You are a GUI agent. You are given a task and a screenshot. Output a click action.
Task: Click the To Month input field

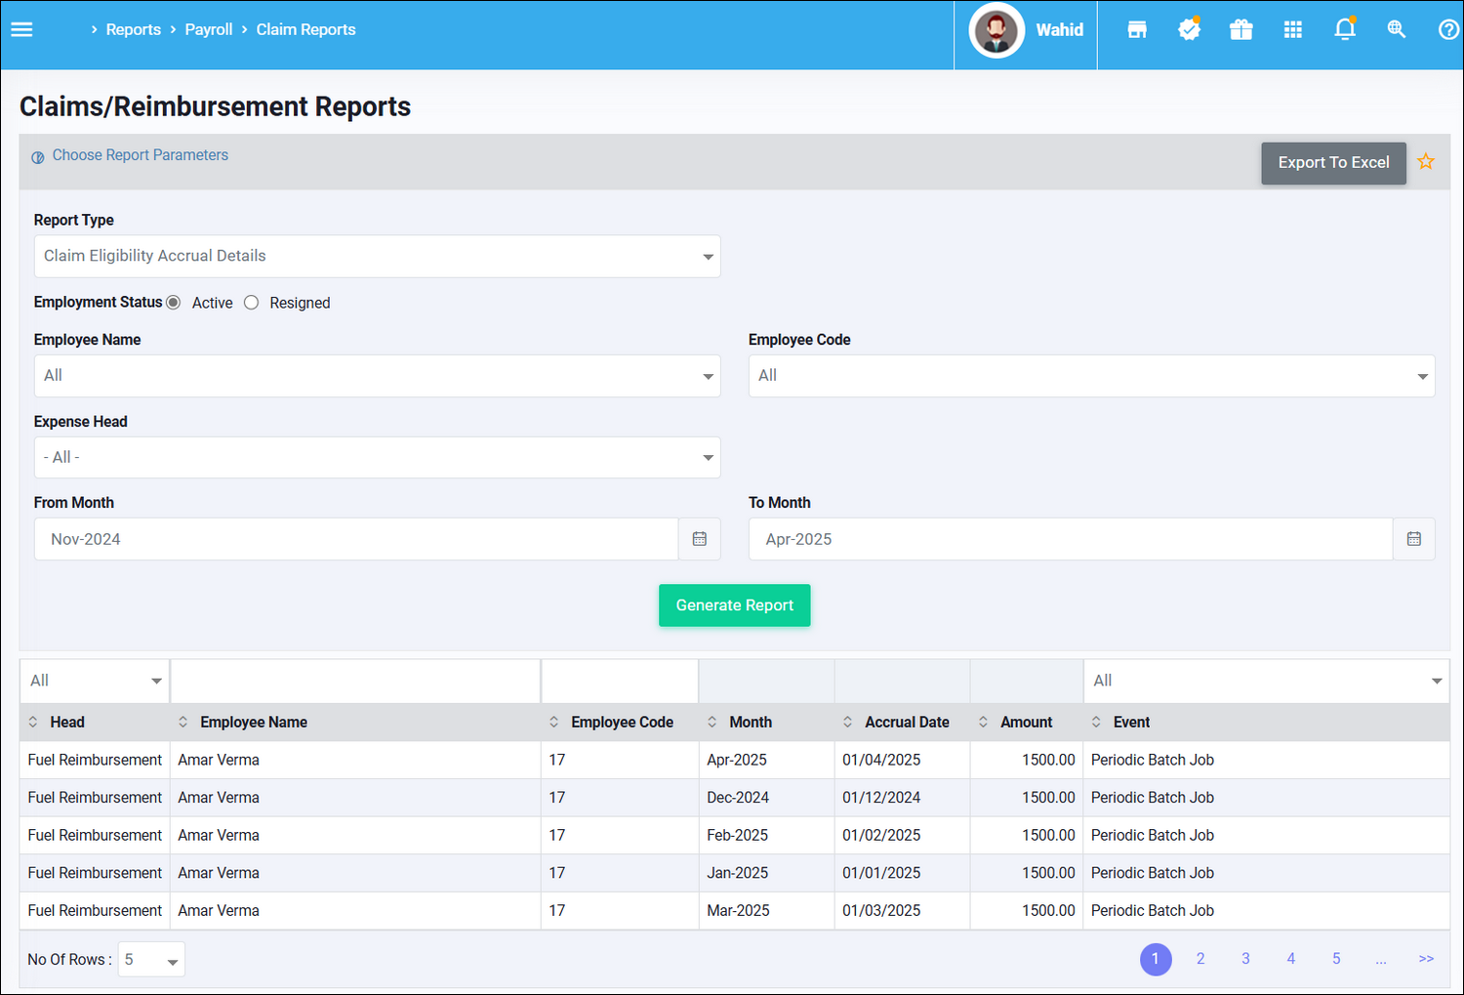point(1071,539)
